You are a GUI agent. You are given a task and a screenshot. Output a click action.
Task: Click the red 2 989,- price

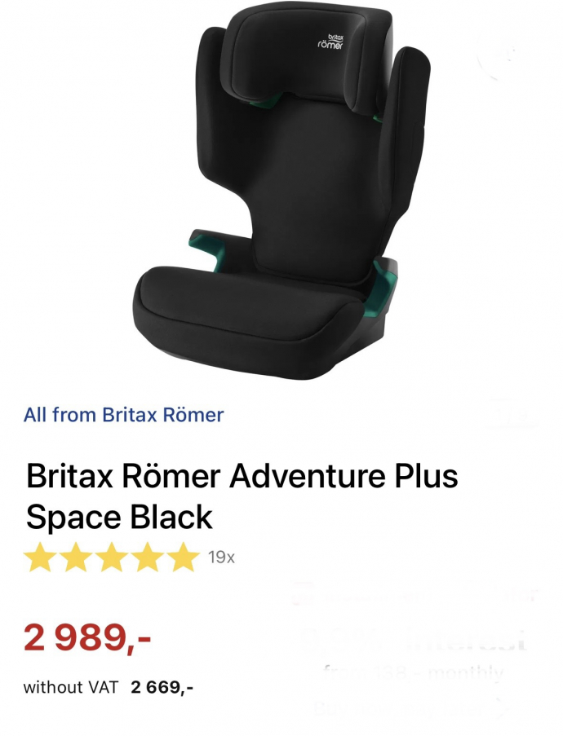pyautogui.click(x=87, y=637)
